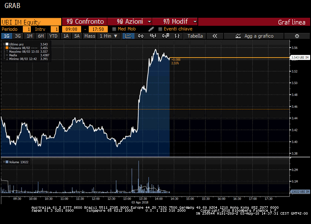Select the 1G time range tab
This screenshot has height=224, width=311.
(7, 36)
